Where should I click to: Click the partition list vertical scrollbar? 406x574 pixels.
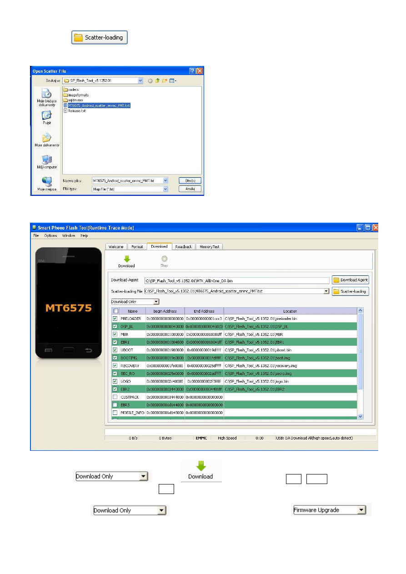point(361,364)
